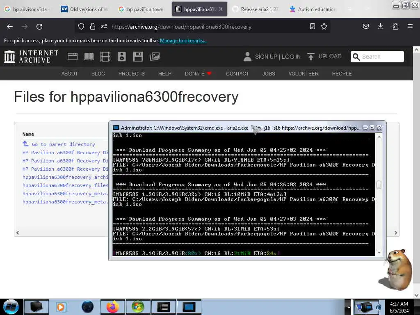Click the LOG IN link
The width and height of the screenshot is (420, 315).
291,57
